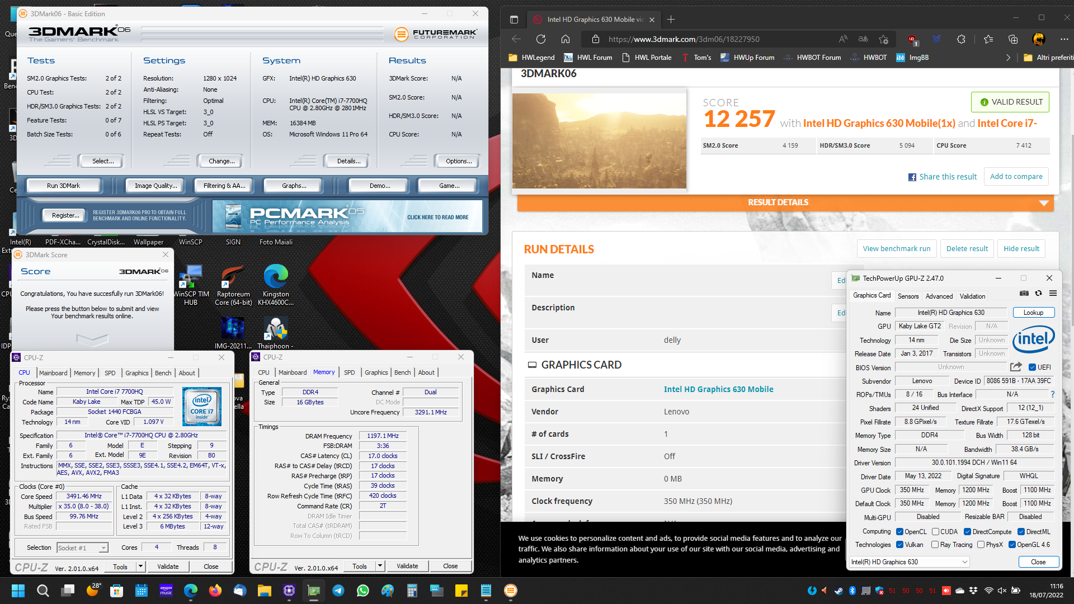This screenshot has width=1074, height=604.
Task: Open Edge extensions puzzle icon
Action: pos(961,39)
